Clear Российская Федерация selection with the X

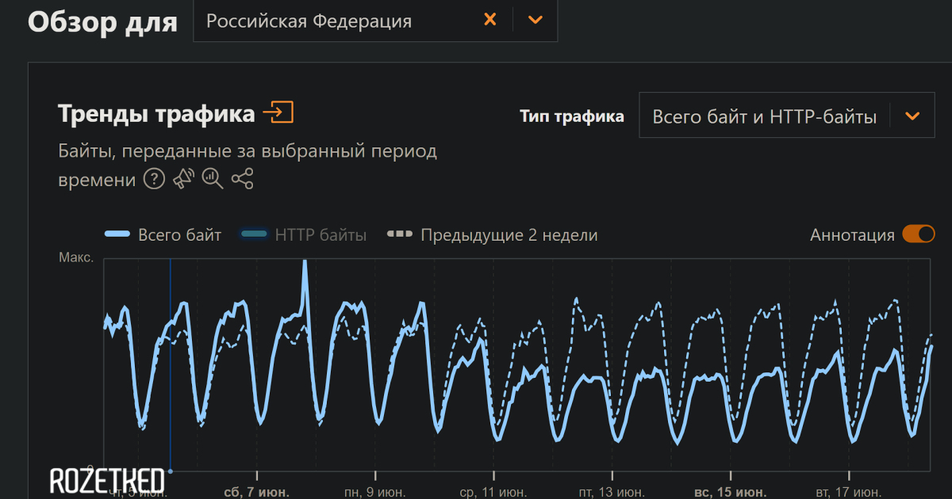(490, 20)
